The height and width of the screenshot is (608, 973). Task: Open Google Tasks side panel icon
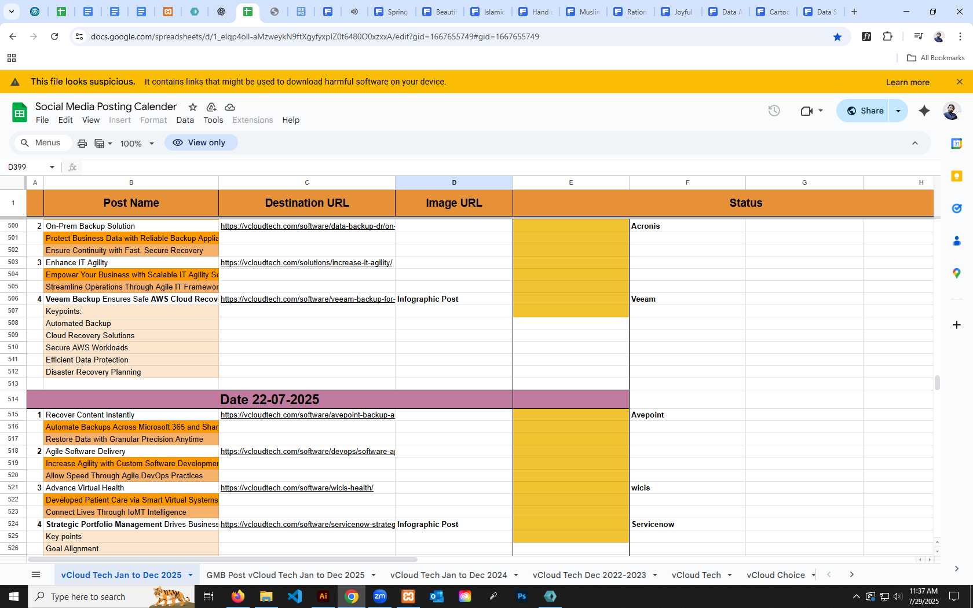[957, 208]
